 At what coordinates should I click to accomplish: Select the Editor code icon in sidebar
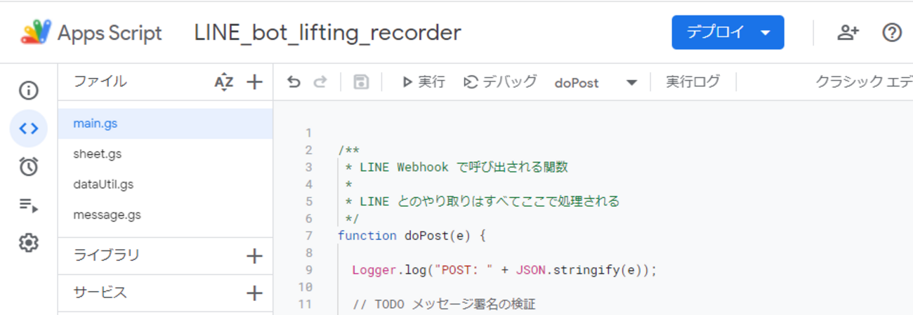pyautogui.click(x=28, y=128)
